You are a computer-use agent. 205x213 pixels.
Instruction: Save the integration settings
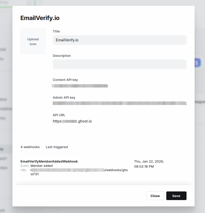click(176, 196)
